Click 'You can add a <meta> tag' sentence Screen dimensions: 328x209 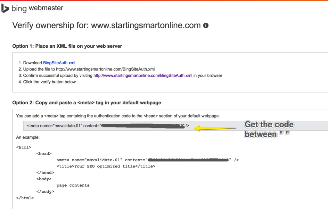(118, 116)
